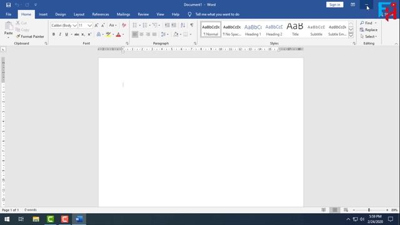400x225 pixels.
Task: Start a bulleted list
Action: (x=135, y=25)
